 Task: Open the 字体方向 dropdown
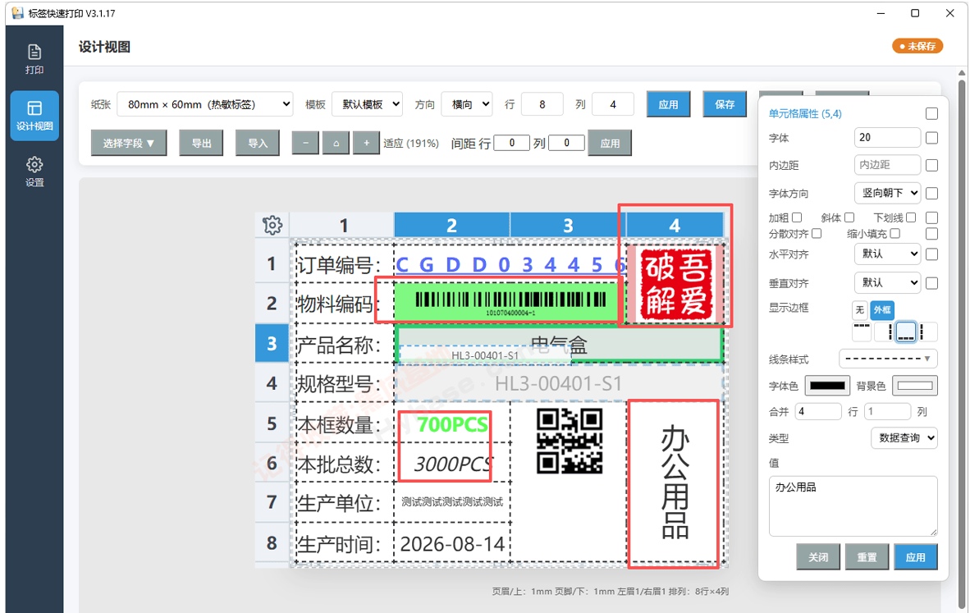click(x=887, y=193)
